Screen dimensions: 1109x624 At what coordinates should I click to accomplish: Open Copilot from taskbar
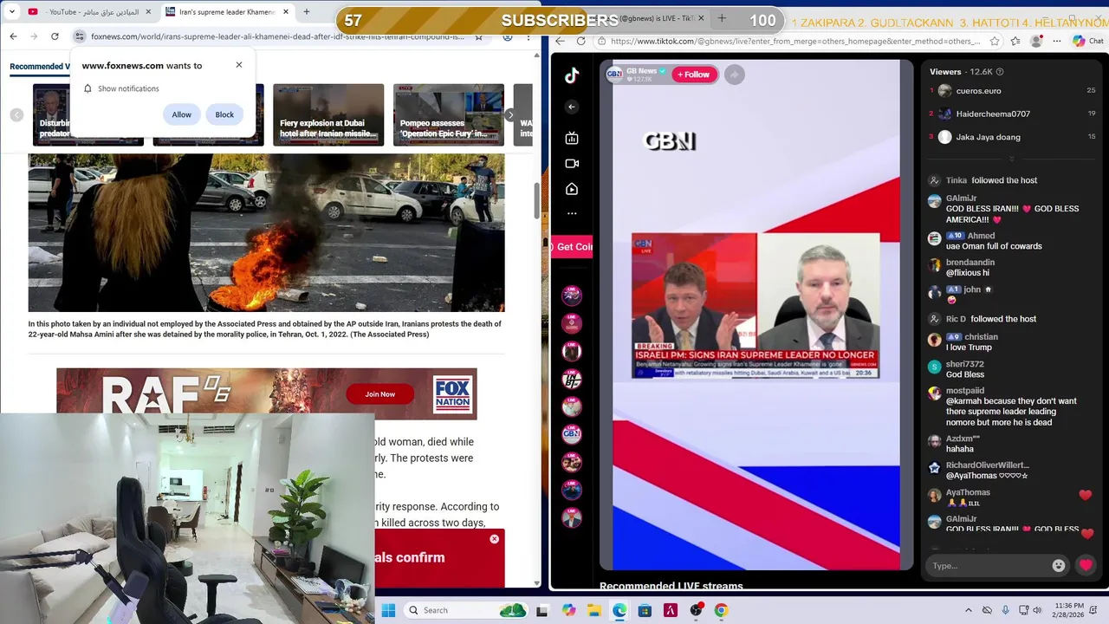click(x=568, y=610)
